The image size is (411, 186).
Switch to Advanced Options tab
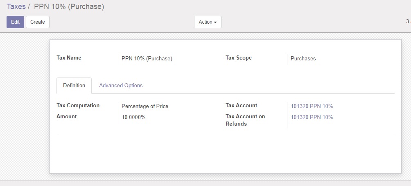click(x=121, y=85)
